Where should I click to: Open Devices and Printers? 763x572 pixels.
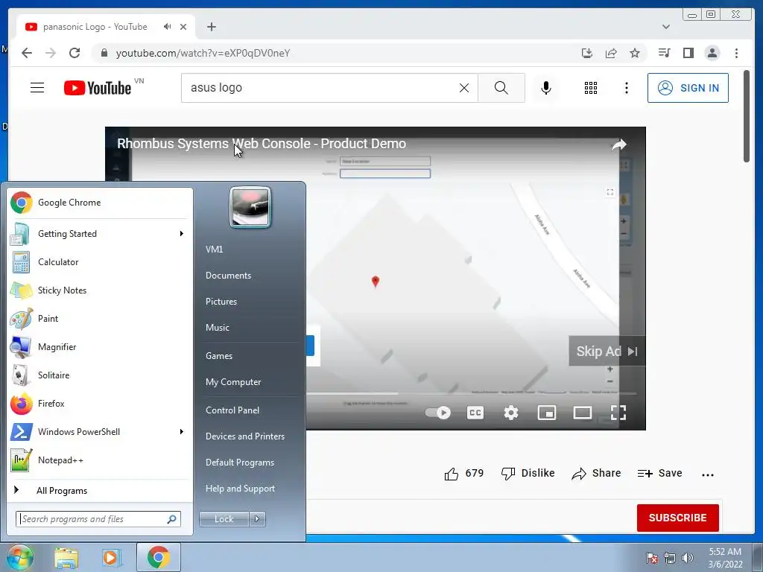point(244,436)
